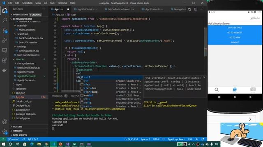The width and height of the screenshot is (263, 147).
Task: Switch to MyCollectionScreen.tsx editor tab
Action: click(120, 9)
